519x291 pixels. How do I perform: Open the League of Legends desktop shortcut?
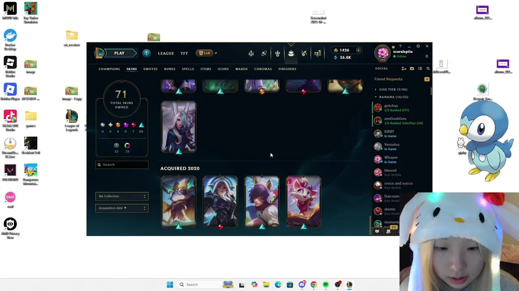coord(72,120)
